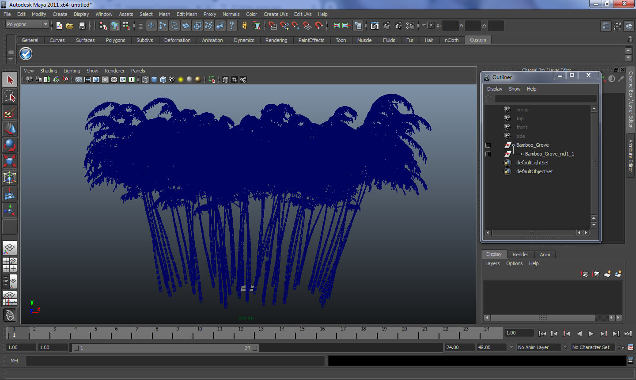Select by component type mode icon
The height and width of the screenshot is (380, 636).
(126, 26)
